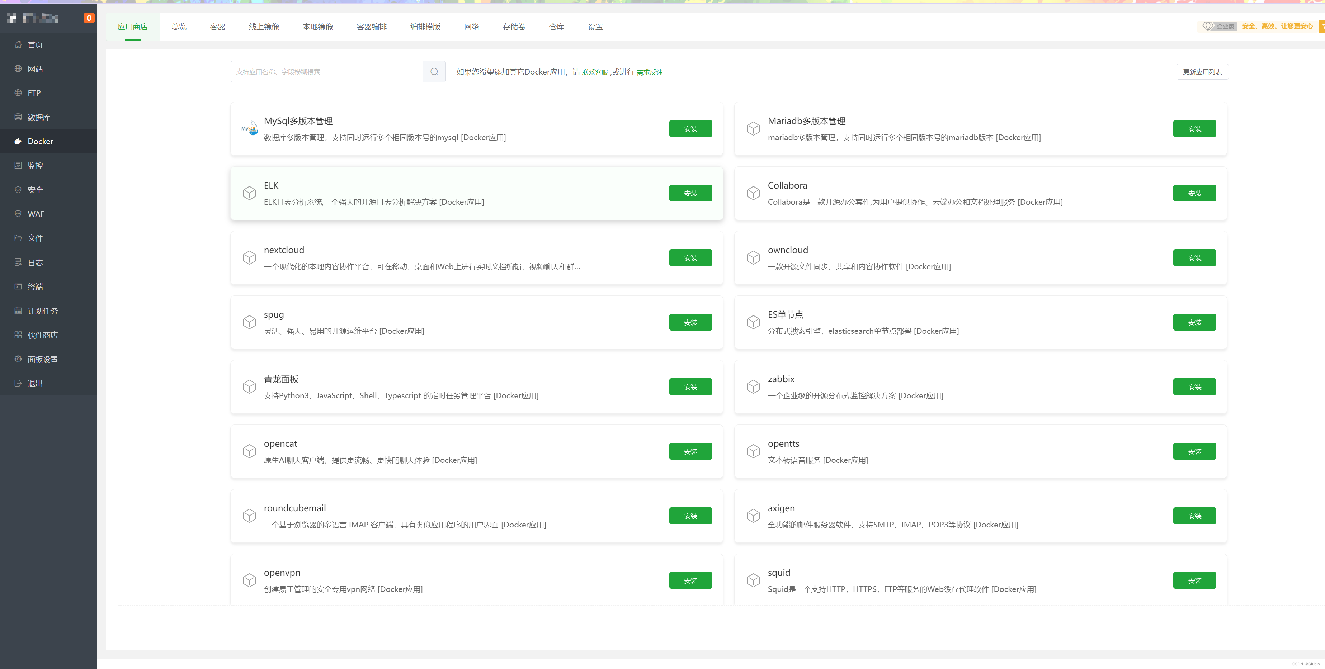
Task: Click the home icon beside 首页
Action: [x=18, y=45]
